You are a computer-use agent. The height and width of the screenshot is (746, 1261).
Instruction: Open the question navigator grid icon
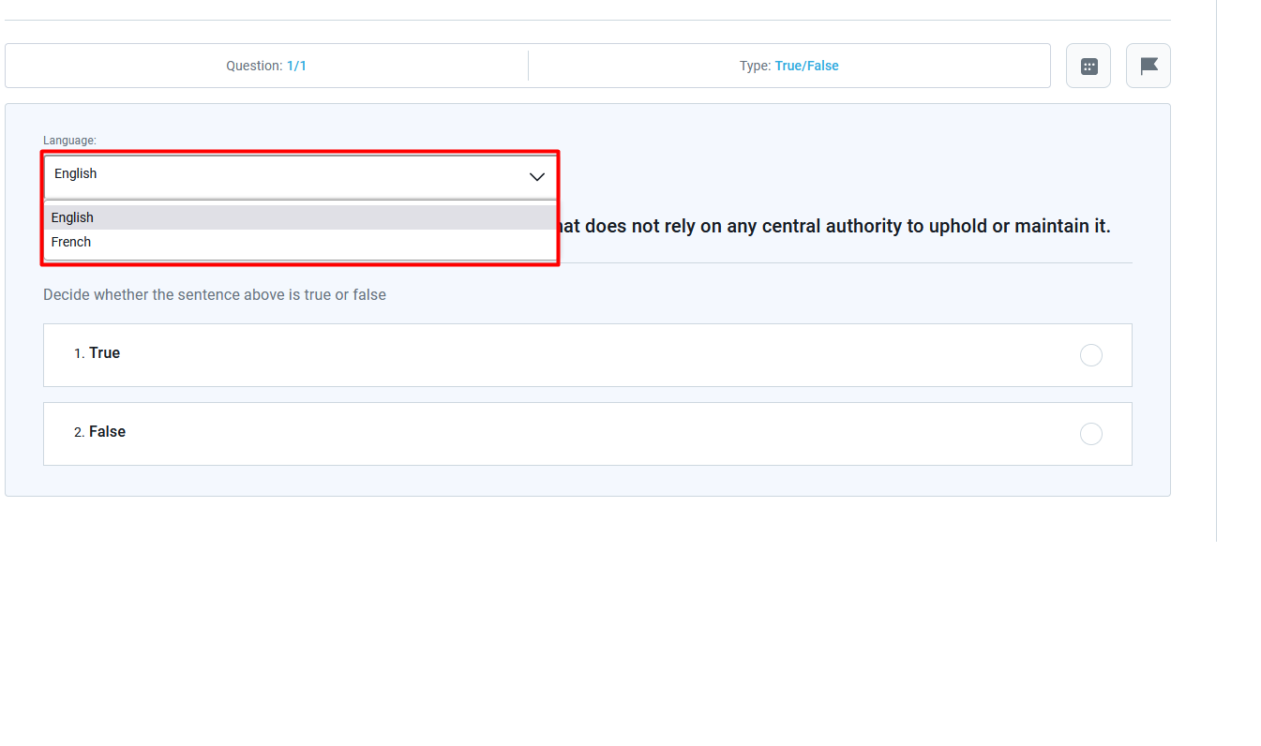coord(1088,66)
